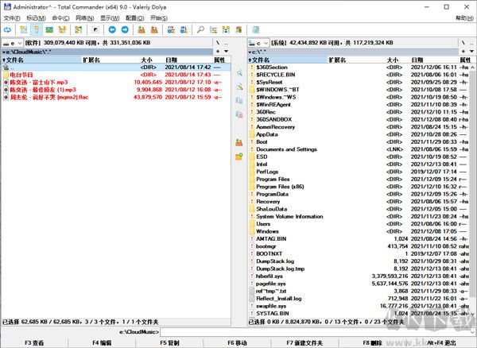Select the pagefile.sys file
The image size is (477, 348).
click(359, 284)
